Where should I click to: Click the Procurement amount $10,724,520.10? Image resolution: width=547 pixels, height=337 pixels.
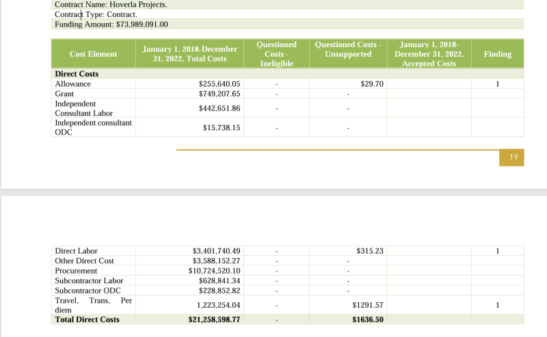[x=215, y=271]
